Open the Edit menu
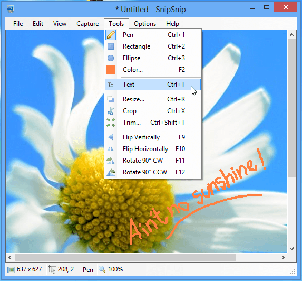Image resolution: width=302 pixels, height=281 pixels. point(38,24)
